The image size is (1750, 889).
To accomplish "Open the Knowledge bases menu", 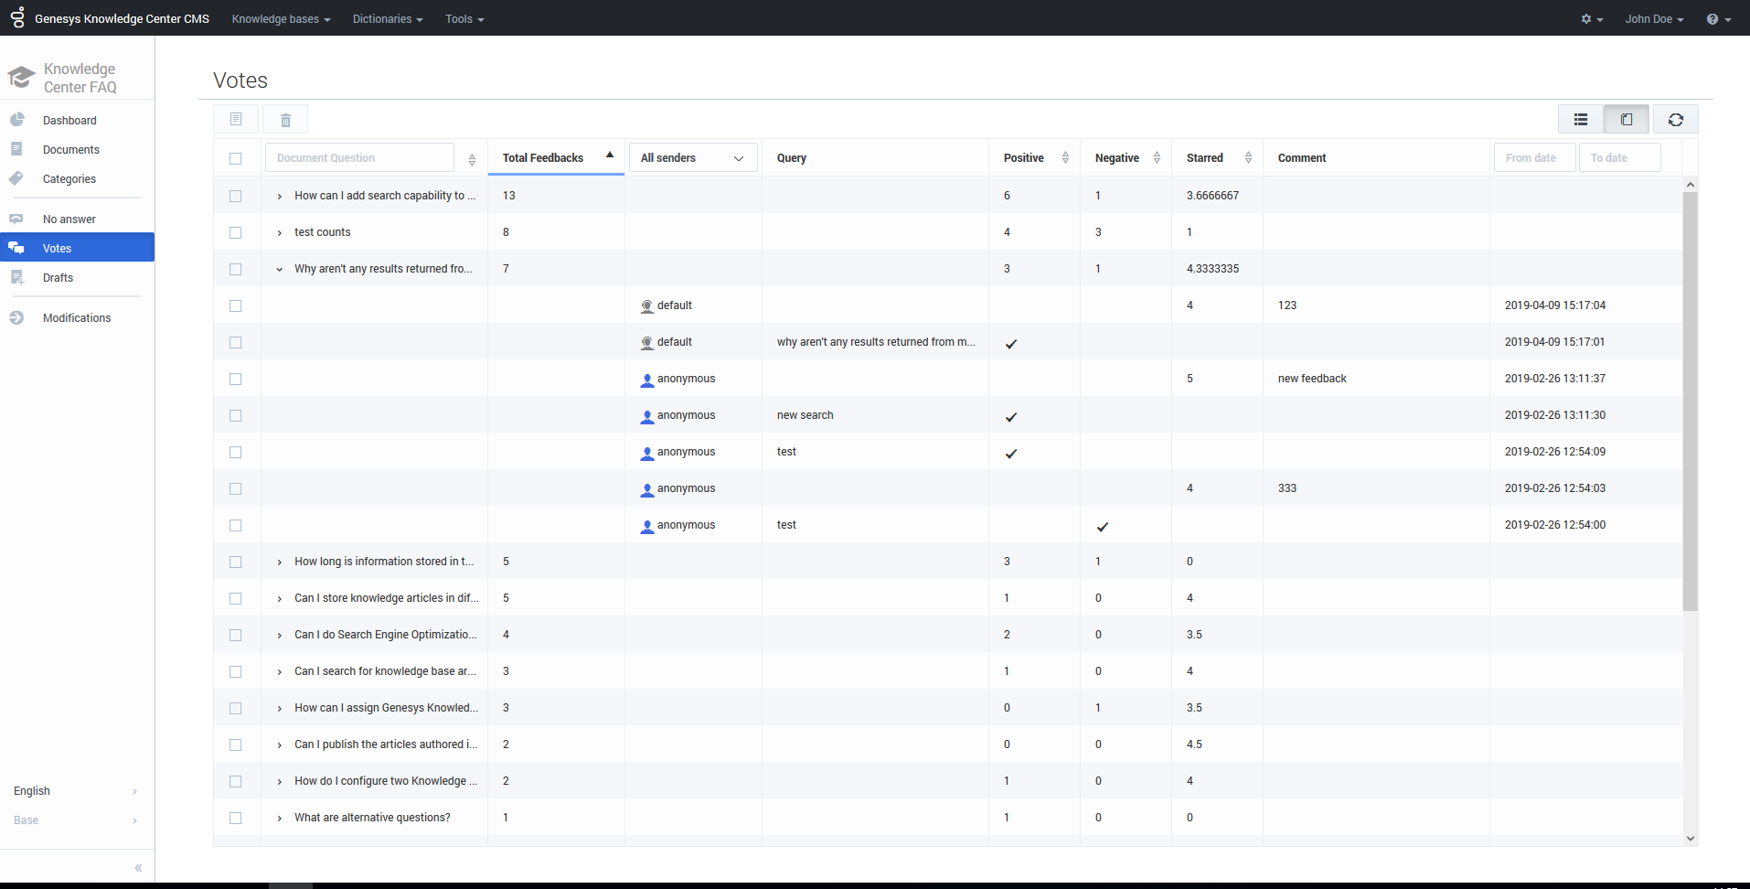I will pyautogui.click(x=281, y=19).
